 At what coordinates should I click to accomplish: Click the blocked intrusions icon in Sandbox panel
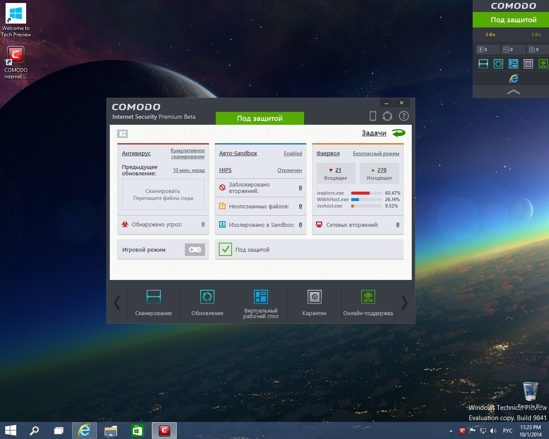tap(222, 188)
